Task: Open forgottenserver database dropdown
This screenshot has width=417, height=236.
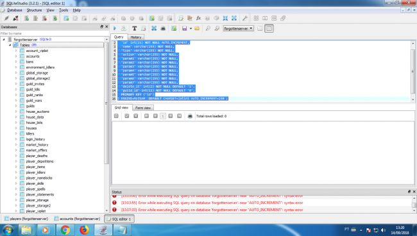Action: (x=239, y=28)
